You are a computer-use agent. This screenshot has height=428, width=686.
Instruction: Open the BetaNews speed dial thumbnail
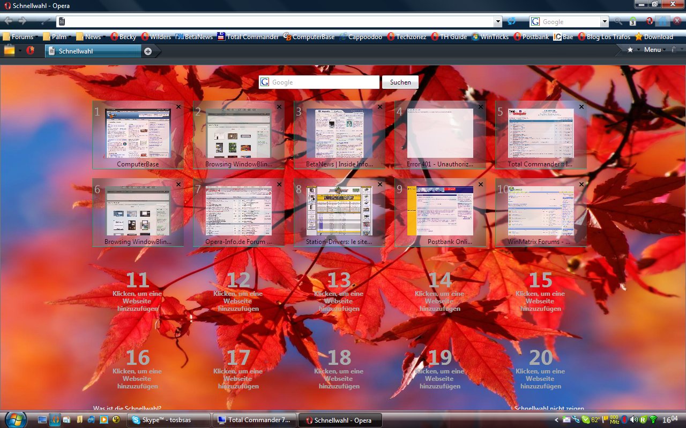[x=339, y=135]
